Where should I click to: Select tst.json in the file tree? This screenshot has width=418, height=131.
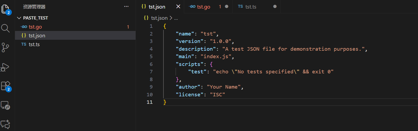pyautogui.click(x=75, y=35)
